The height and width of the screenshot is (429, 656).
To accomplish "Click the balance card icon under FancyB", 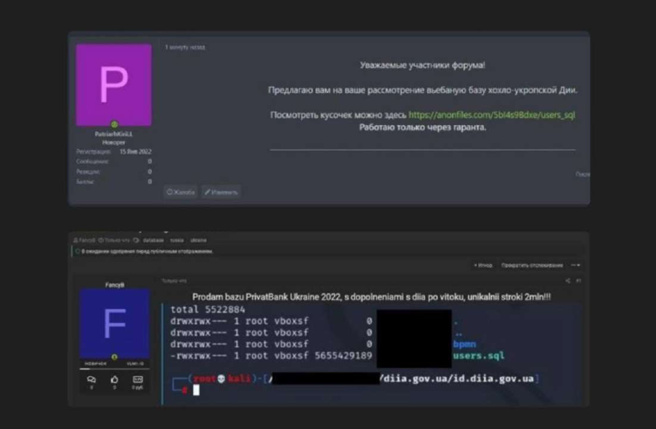I will pos(138,380).
